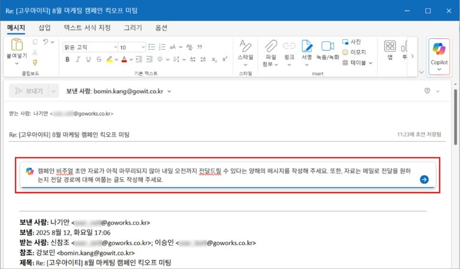Image resolution: width=460 pixels, height=269 pixels.
Task: Insert an 이모지 emoji
Action: (354, 52)
